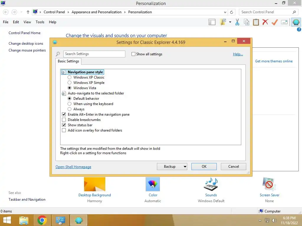Click the magnifier icon in Search Control Panel
Image resolution: width=302 pixels, height=226 pixels.
[294, 12]
